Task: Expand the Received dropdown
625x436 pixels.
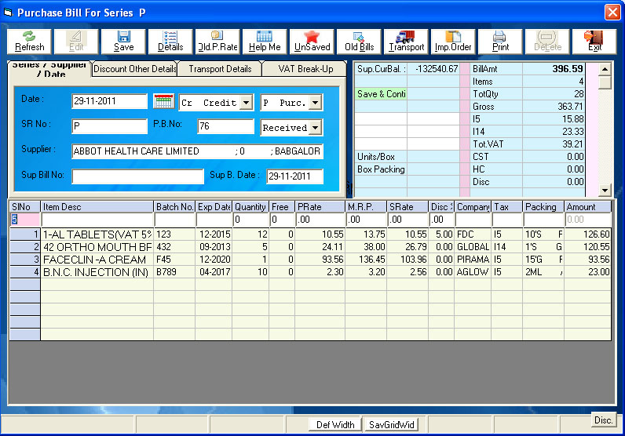Action: (316, 127)
